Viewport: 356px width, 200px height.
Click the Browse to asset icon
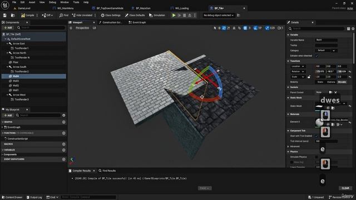(13, 15)
